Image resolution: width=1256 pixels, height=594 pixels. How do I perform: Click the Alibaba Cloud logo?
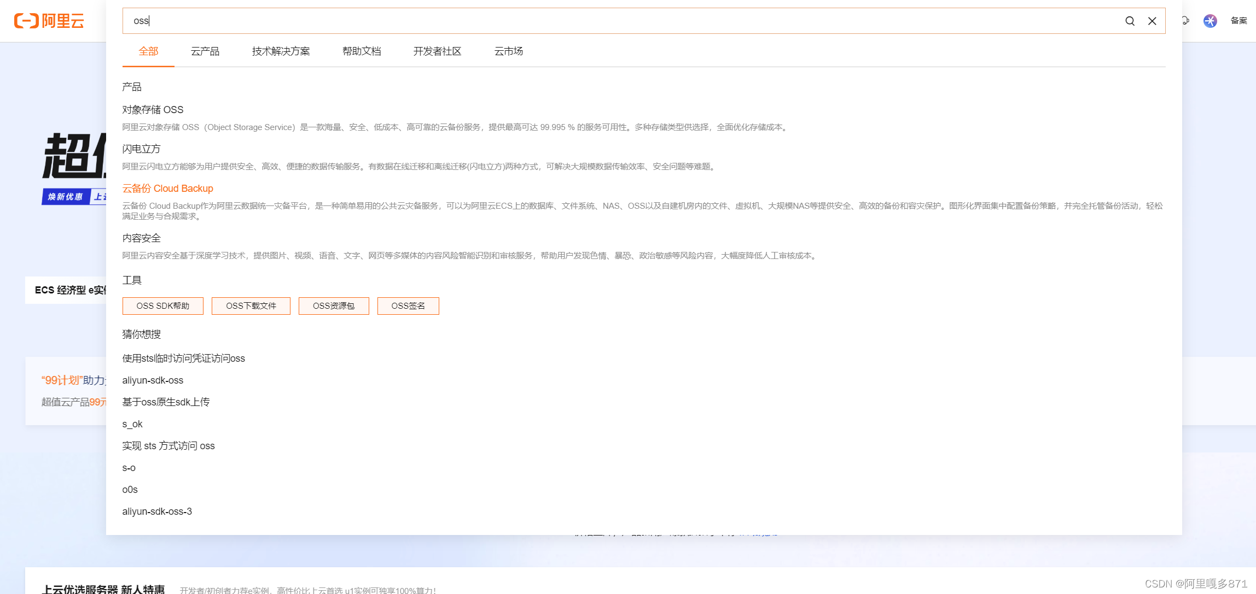click(x=49, y=21)
